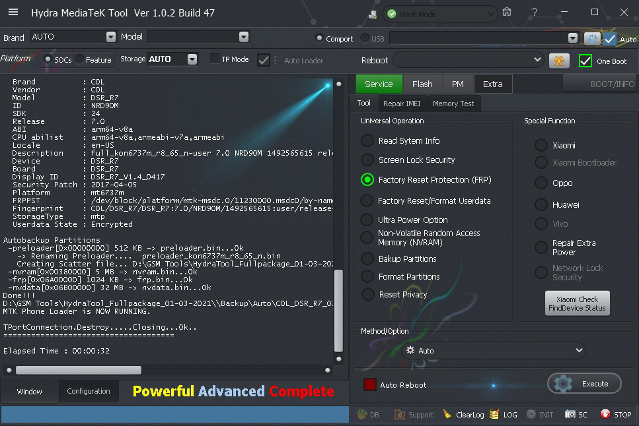This screenshot has width=639, height=426.
Task: Select Reset Privacy option
Action: 367,295
